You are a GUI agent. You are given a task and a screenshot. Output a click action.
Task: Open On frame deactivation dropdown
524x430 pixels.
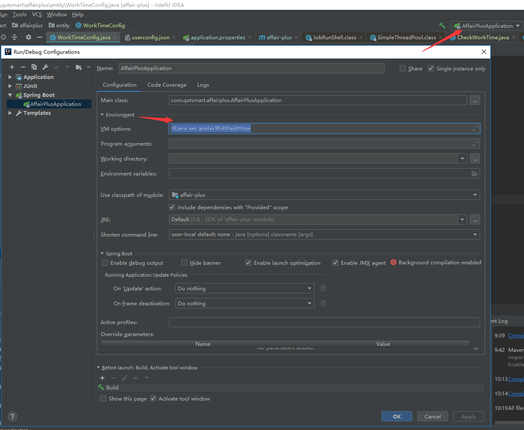pyautogui.click(x=245, y=303)
